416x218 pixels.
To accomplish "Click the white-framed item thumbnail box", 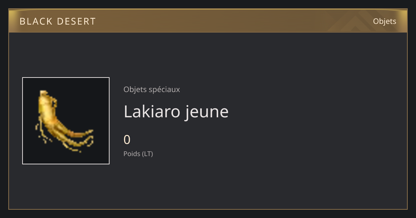I will click(x=66, y=121).
